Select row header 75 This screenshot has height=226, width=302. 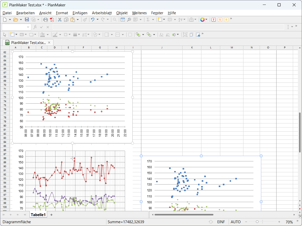pos(5,105)
